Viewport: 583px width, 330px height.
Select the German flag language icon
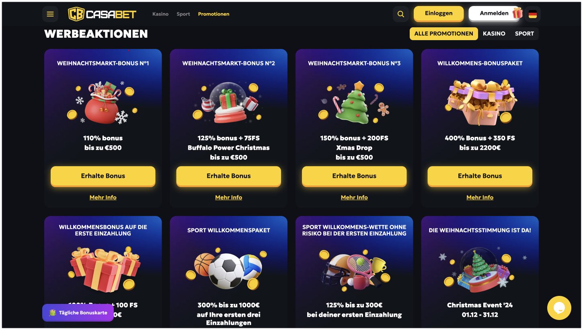click(533, 14)
